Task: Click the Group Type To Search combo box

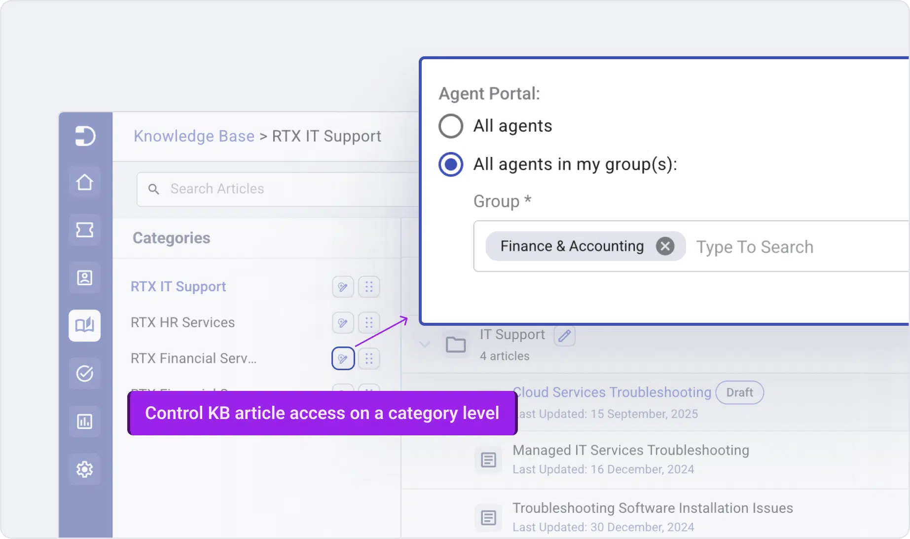Action: click(x=789, y=247)
